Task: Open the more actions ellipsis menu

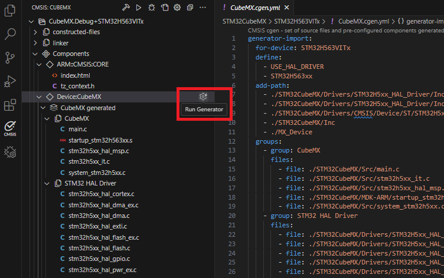Action: pyautogui.click(x=203, y=7)
